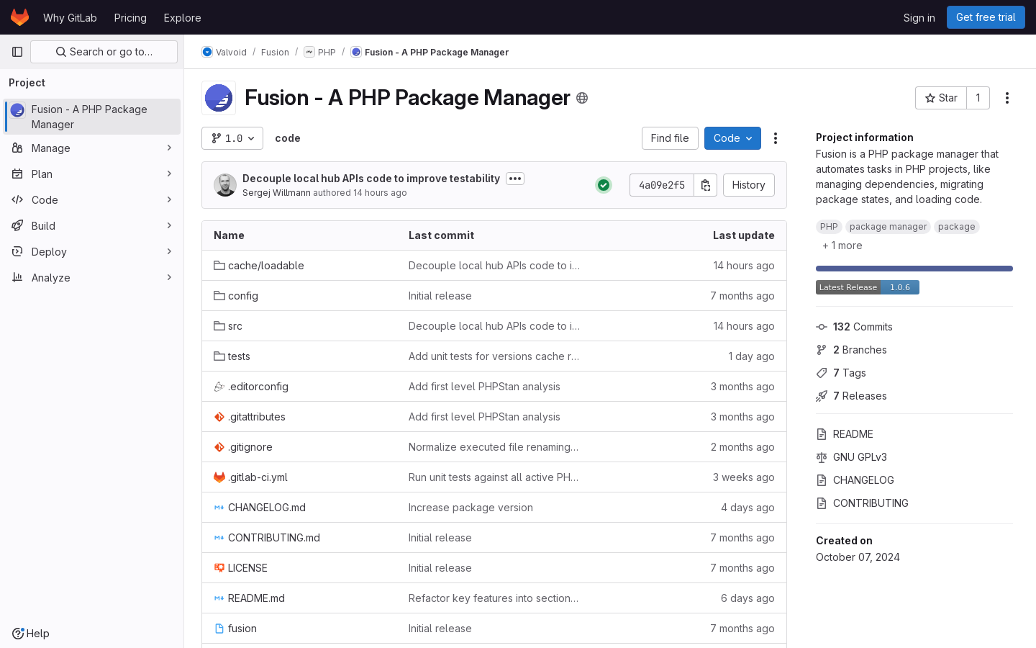The width and height of the screenshot is (1036, 648).
Task: Click the Fusion project avatar in header
Action: click(x=219, y=98)
